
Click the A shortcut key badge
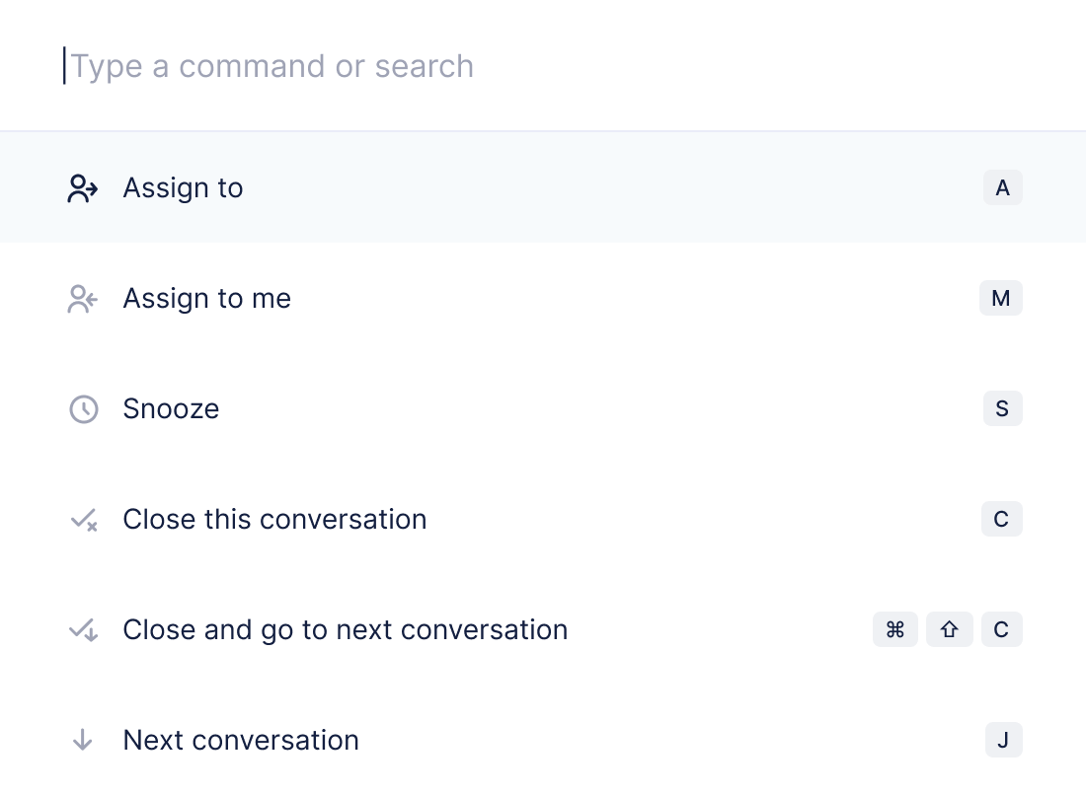tap(1002, 187)
